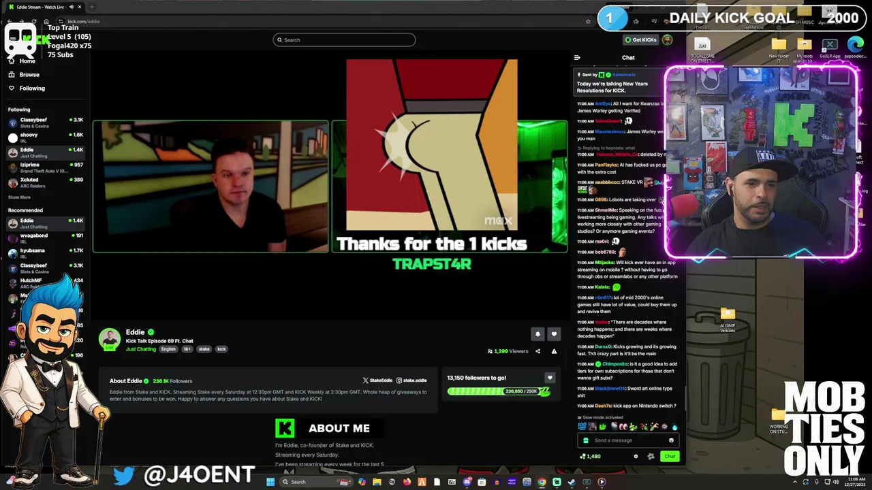This screenshot has height=490, width=872.
Task: Click the eyes emote in quick emotes
Action: click(x=623, y=427)
